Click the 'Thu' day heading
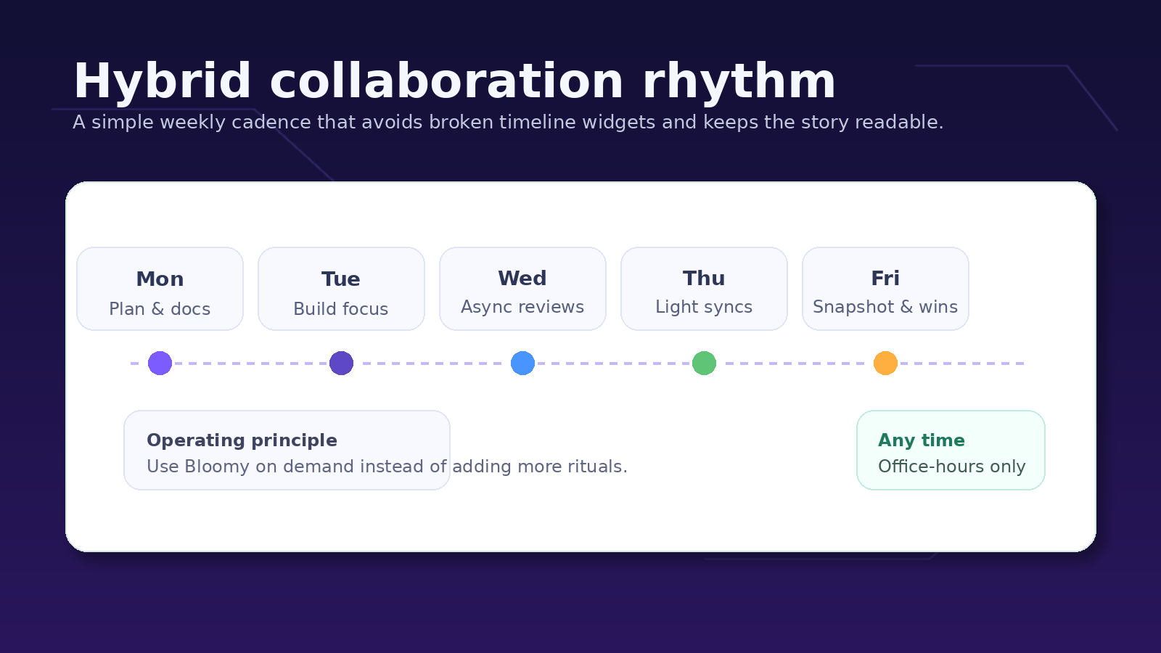This screenshot has height=653, width=1161. coord(704,279)
